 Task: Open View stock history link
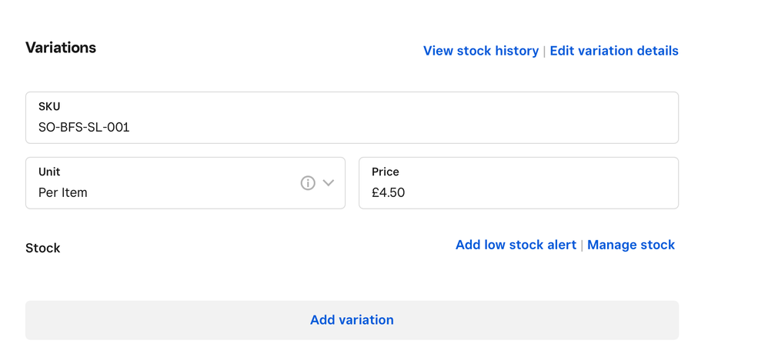[481, 51]
